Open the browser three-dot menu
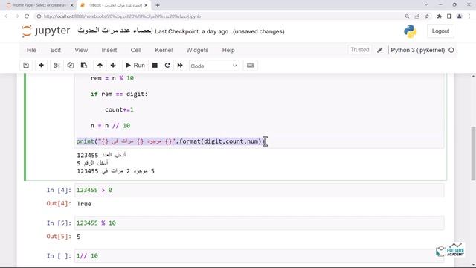Viewport: 476px width, 268px height. tap(469, 16)
